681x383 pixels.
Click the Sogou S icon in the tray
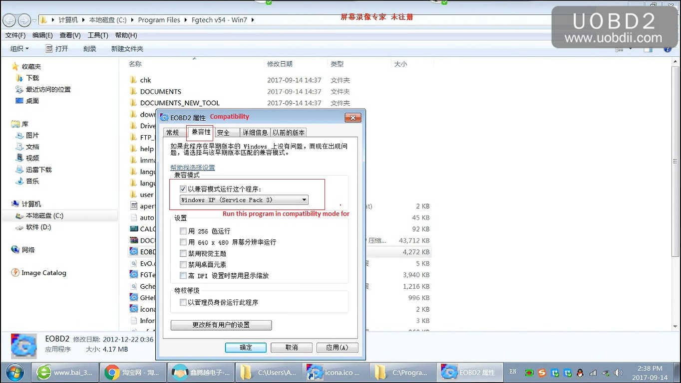[542, 373]
